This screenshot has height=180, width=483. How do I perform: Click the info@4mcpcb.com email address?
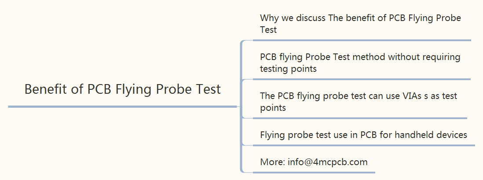[328, 162]
